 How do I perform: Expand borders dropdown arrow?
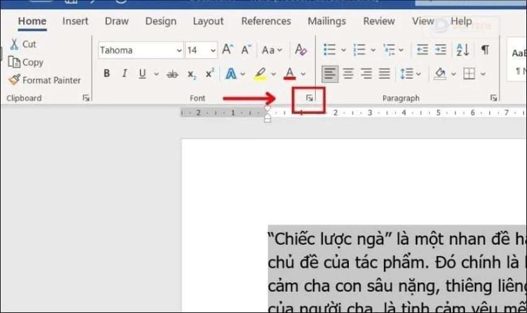click(483, 74)
